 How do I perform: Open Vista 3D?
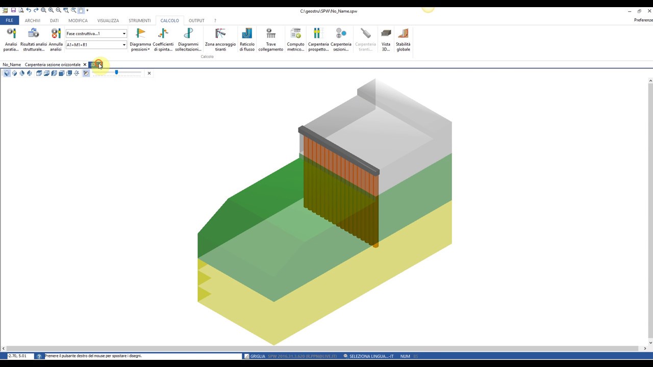(x=386, y=40)
